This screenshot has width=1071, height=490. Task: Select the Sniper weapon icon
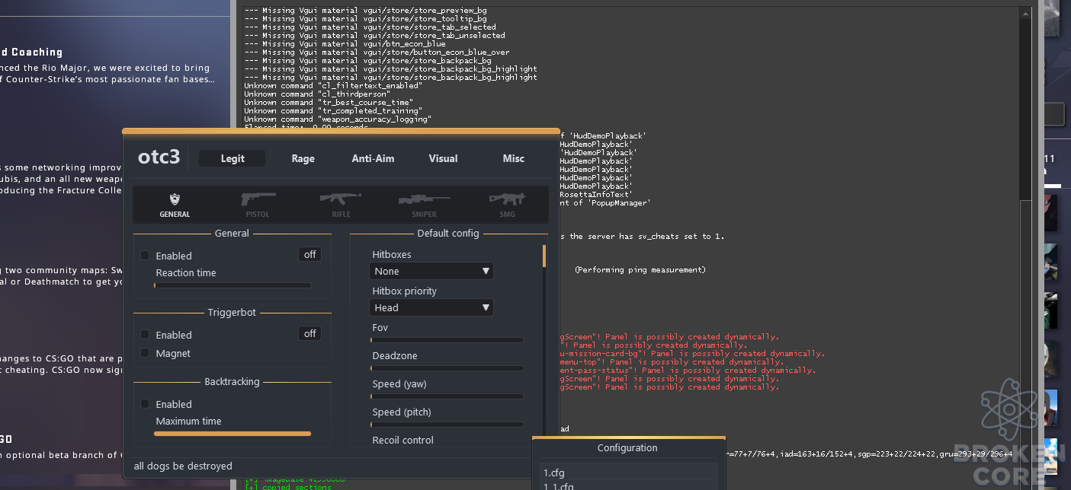(424, 204)
